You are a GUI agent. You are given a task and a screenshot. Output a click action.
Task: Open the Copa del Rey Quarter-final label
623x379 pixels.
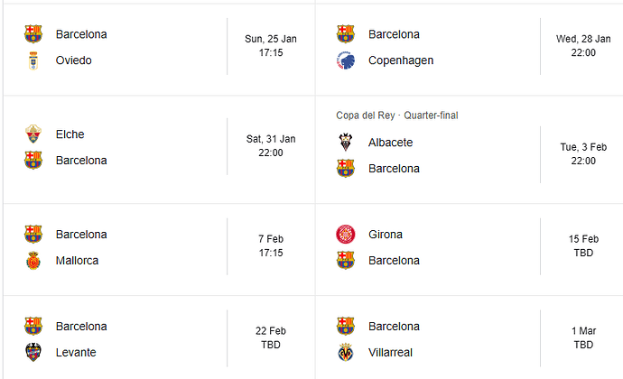(397, 116)
